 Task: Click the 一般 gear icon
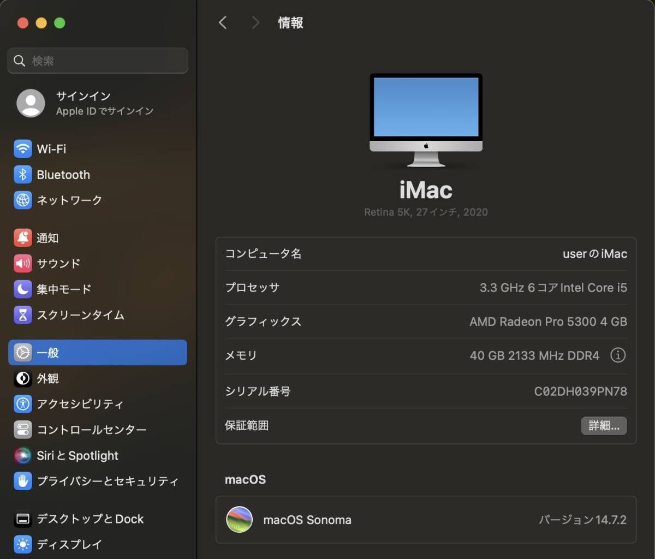pyautogui.click(x=22, y=353)
